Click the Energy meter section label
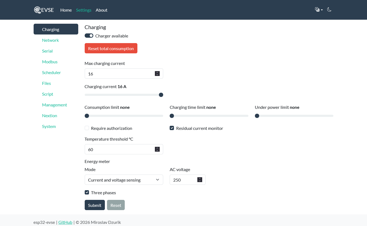367x226 pixels. click(97, 161)
